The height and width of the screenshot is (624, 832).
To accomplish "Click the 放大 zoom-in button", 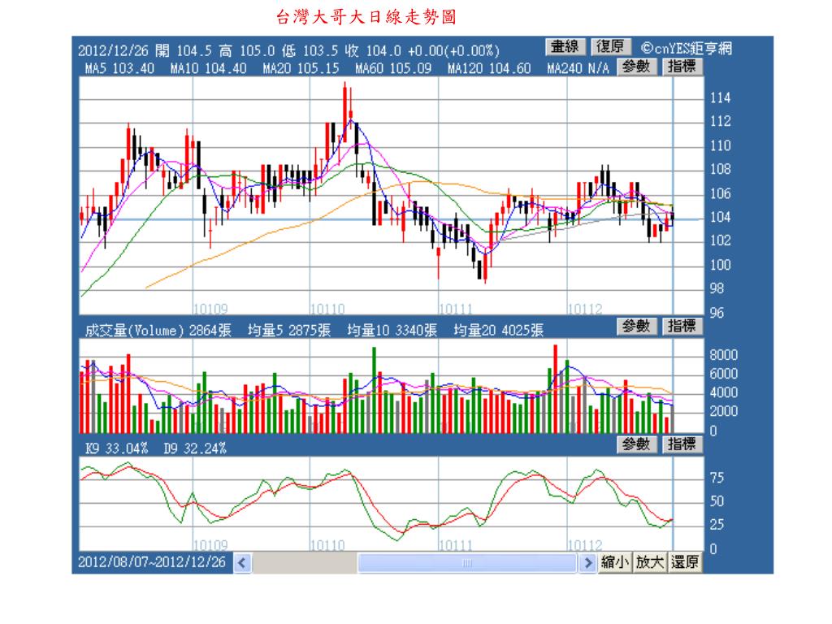I will coord(650,562).
